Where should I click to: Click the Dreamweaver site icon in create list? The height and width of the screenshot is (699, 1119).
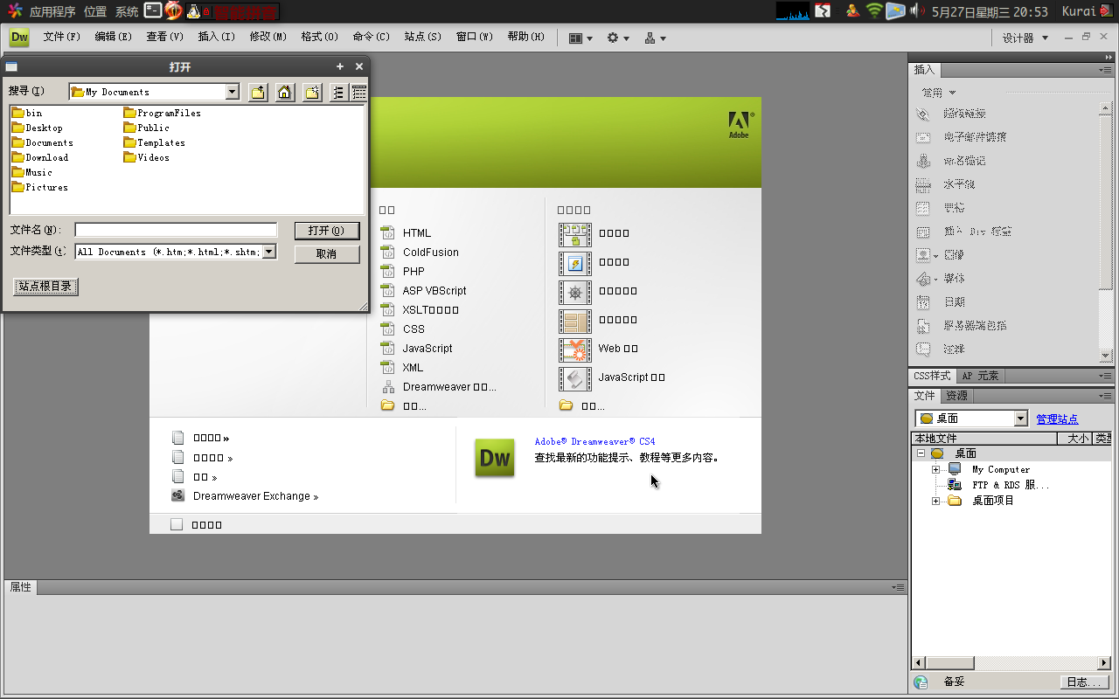point(388,387)
